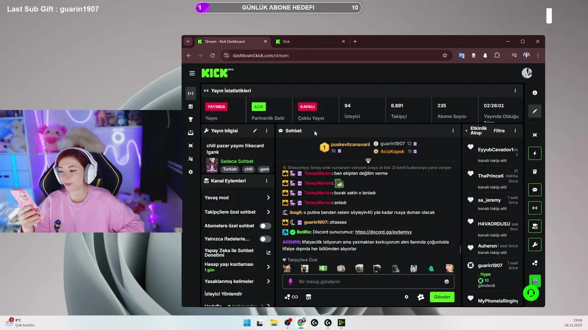
Task: Open browser extensions puzzle icon
Action: pyautogui.click(x=497, y=55)
